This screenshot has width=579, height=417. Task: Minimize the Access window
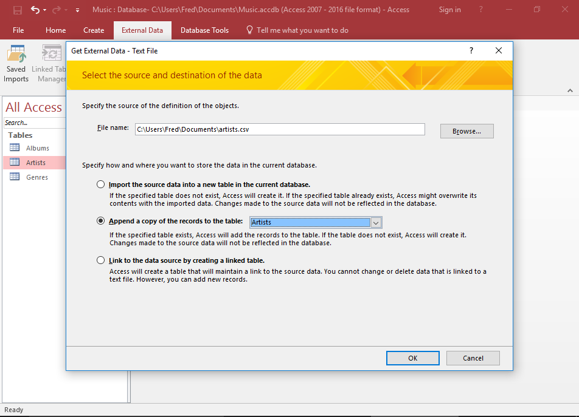509,10
